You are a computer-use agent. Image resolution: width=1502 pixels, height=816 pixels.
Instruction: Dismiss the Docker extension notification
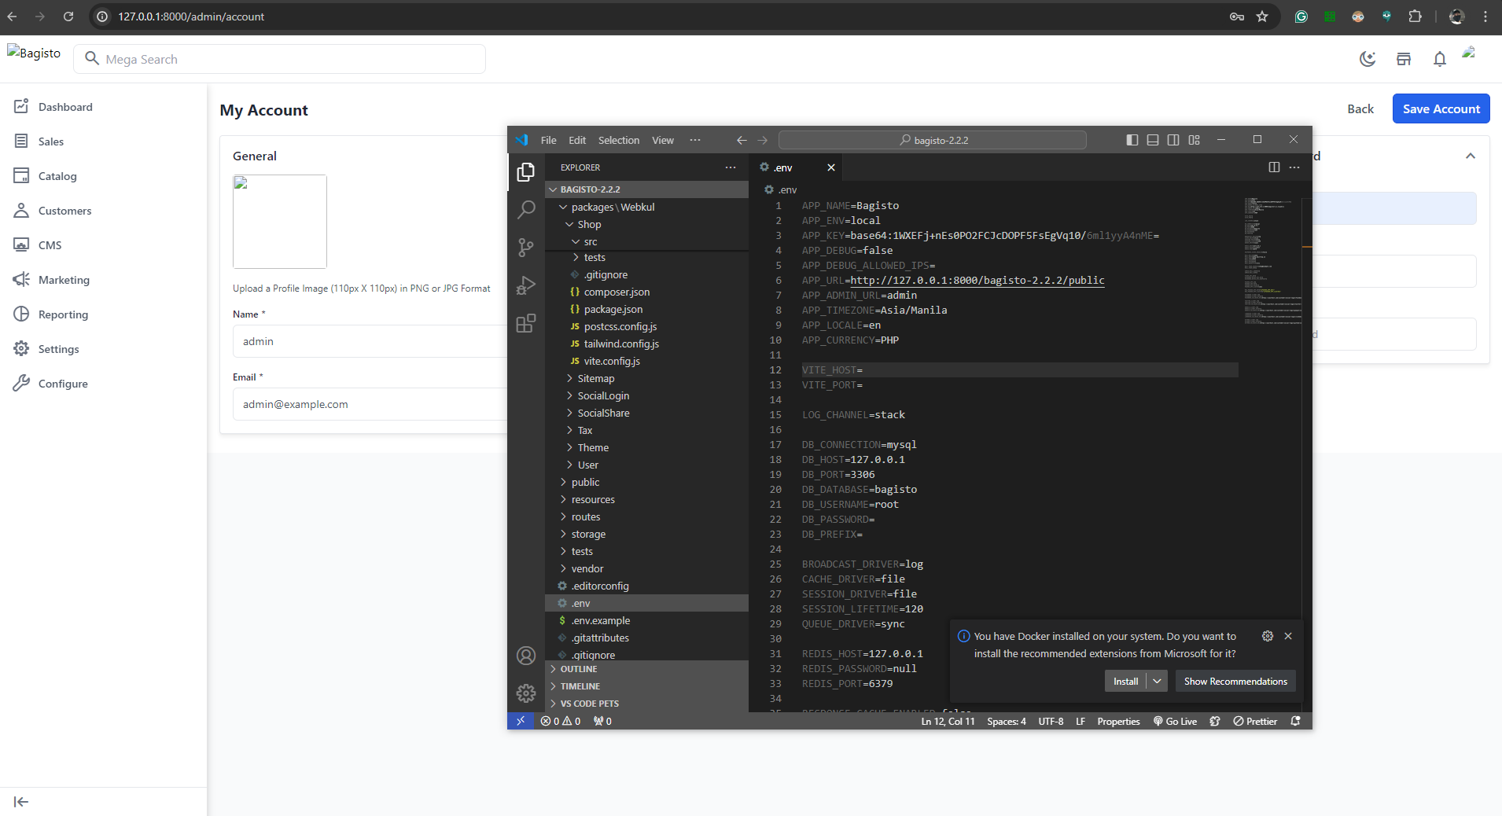1288,636
